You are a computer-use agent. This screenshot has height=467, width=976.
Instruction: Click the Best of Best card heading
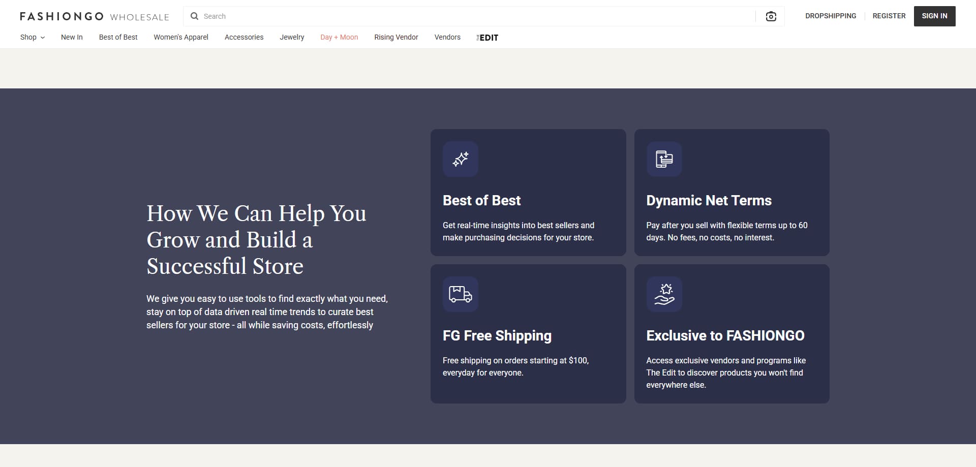[x=481, y=200]
